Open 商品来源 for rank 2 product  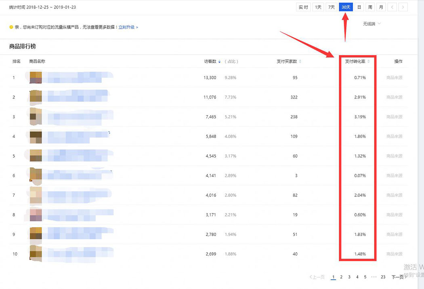(x=394, y=97)
